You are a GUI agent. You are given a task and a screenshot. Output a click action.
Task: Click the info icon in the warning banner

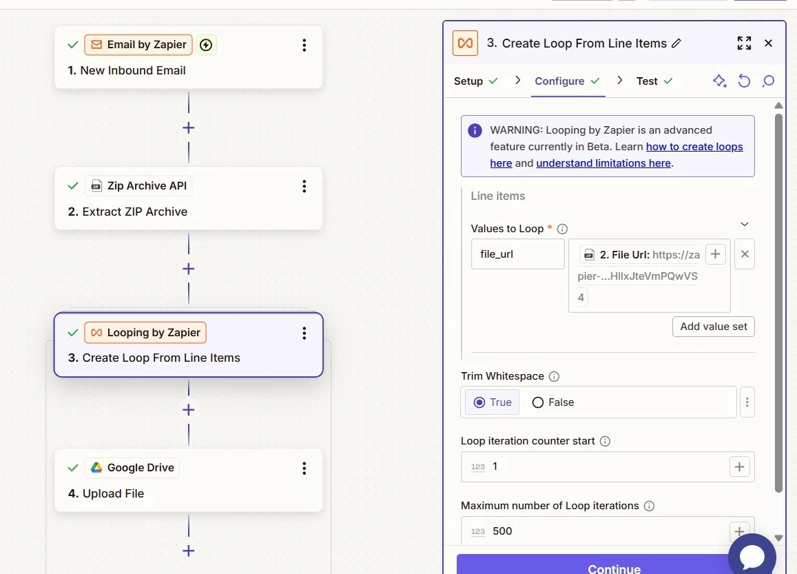pos(475,130)
